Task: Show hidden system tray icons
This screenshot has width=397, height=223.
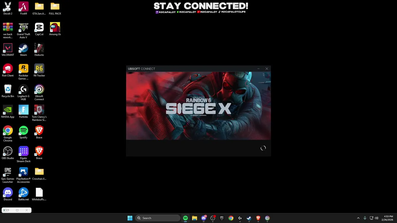Action: (358, 218)
